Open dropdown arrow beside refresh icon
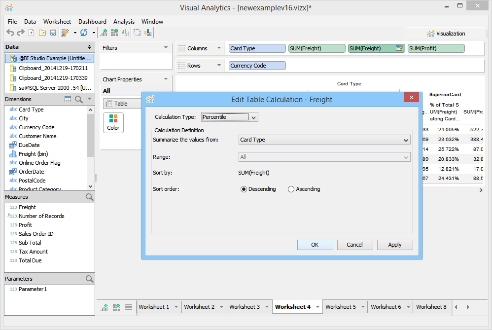Screen dimensions: 492x330 94,33
